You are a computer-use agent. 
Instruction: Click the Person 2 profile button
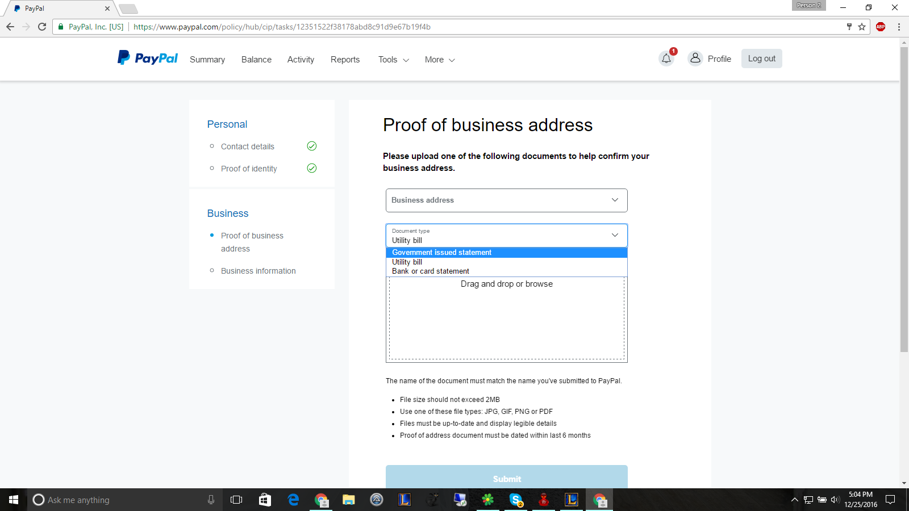[x=808, y=5]
